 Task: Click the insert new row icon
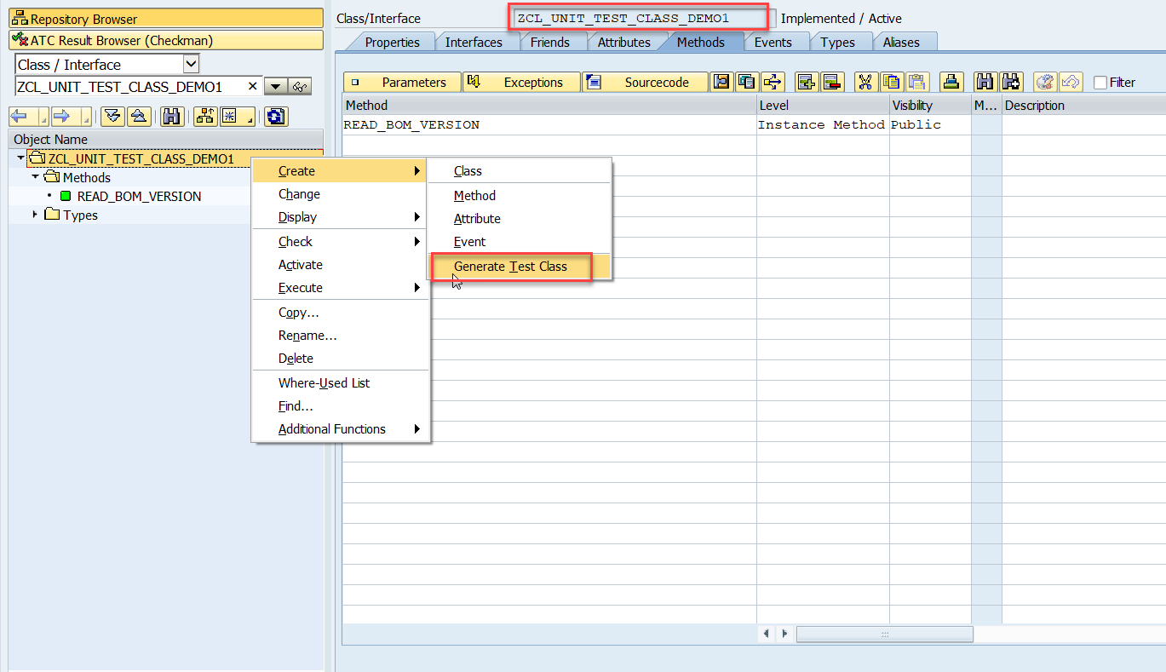(x=807, y=82)
